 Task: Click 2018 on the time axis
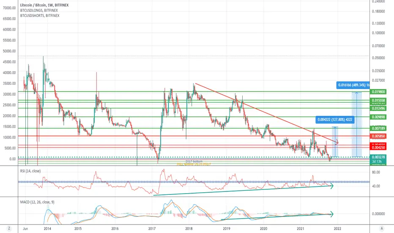189,229
